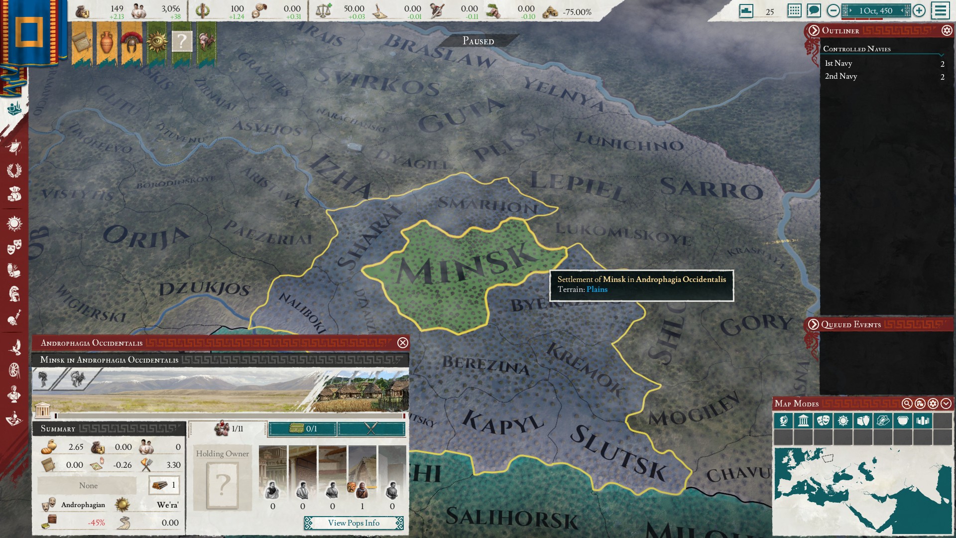Screen dimensions: 956x538
Task: Increase game speed with plus button
Action: (x=919, y=10)
